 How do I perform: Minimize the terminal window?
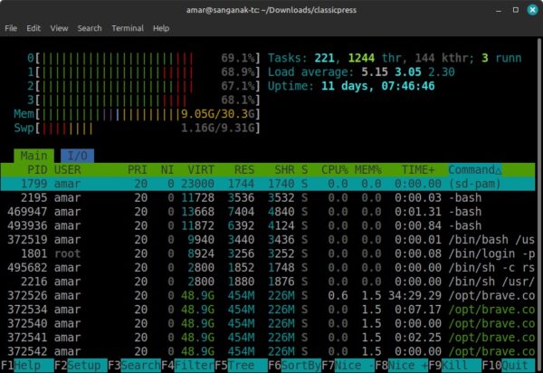pos(499,10)
